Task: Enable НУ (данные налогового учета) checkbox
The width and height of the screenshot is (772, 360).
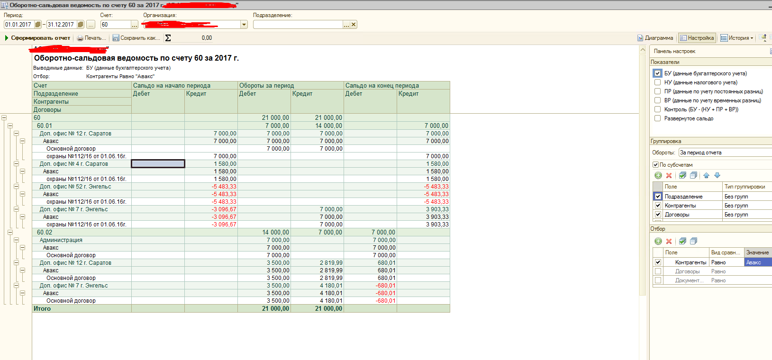Action: tap(657, 82)
